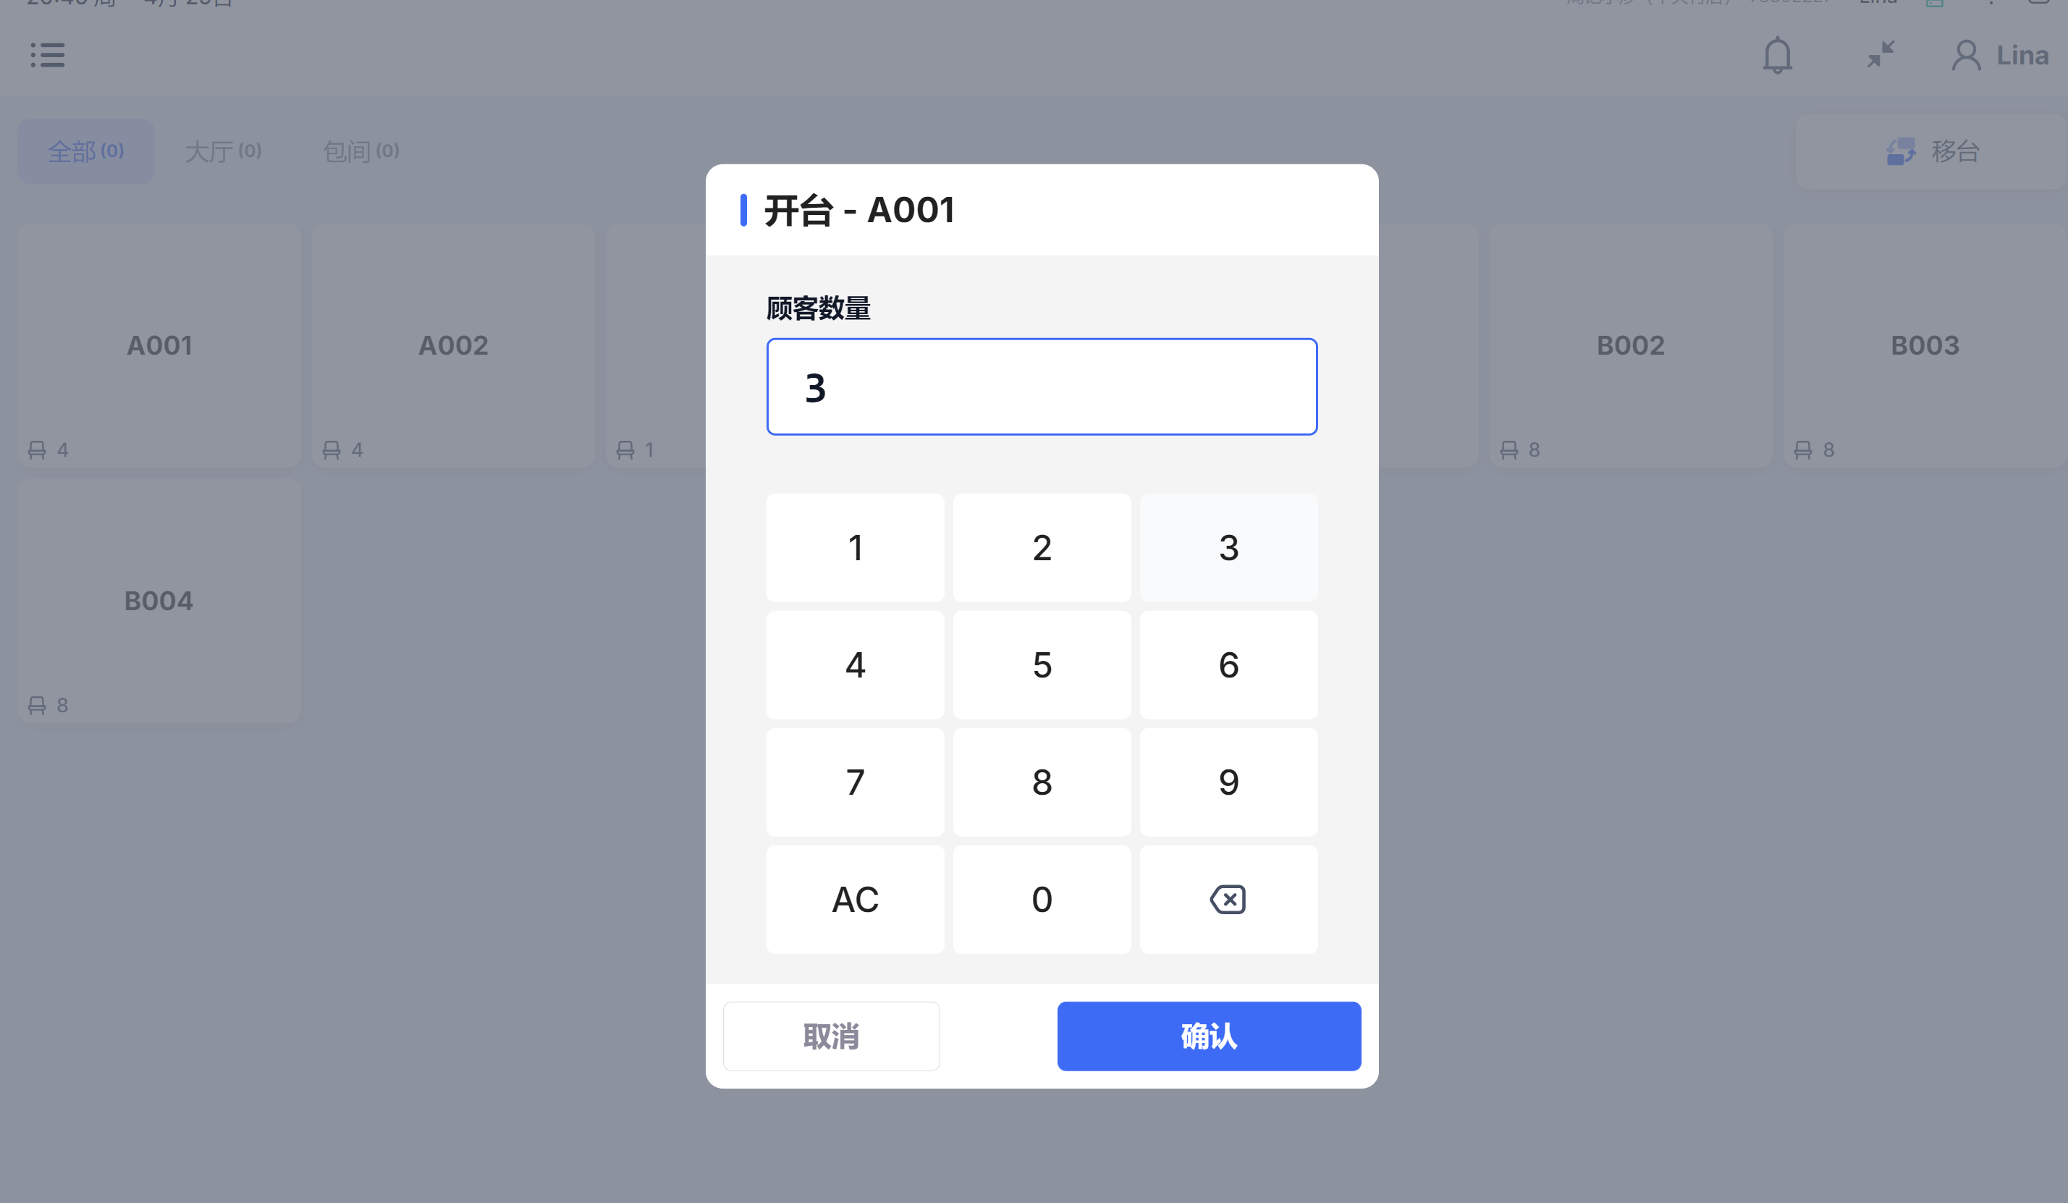Tap keypad digit 0

[x=1042, y=900]
